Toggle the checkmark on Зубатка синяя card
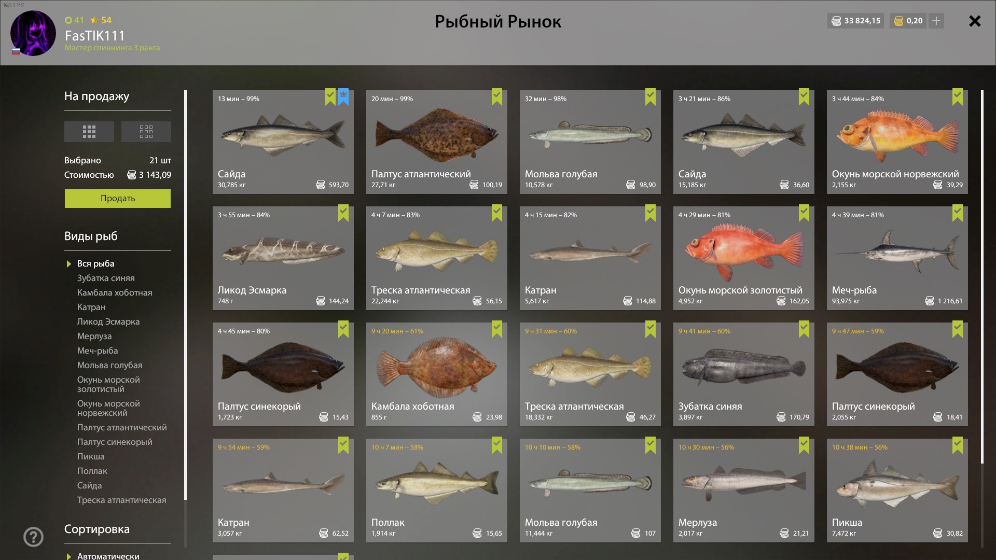The height and width of the screenshot is (560, 996). [x=804, y=329]
